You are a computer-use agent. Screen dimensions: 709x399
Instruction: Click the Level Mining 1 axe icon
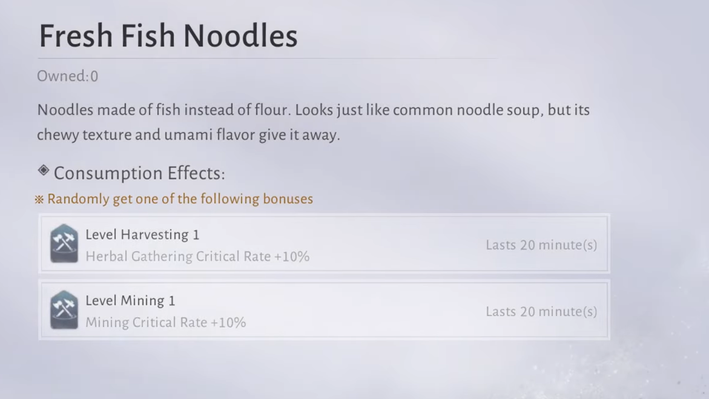[64, 311]
